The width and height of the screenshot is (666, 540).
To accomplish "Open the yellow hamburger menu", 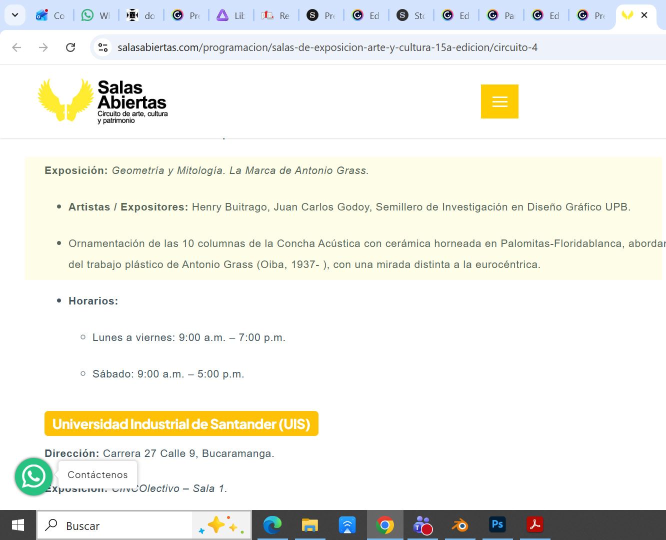I will [499, 101].
